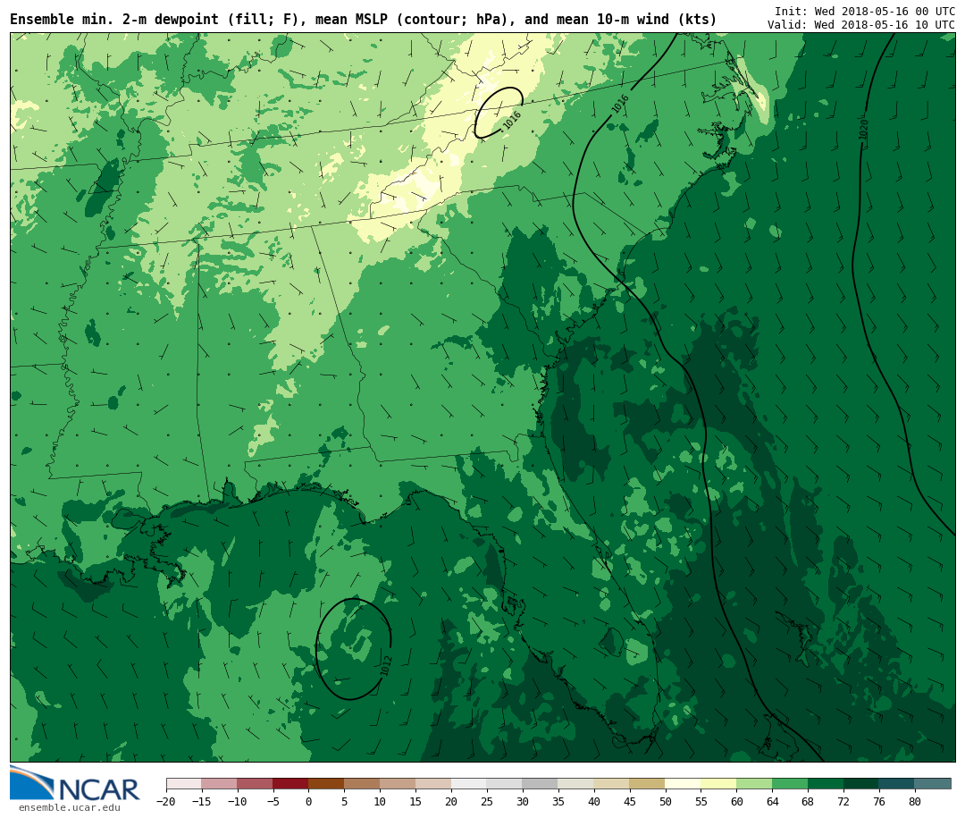Viewport: 965px width, 818px height.
Task: Open the ensemble.ucar.edu link text
Action: coord(69,808)
